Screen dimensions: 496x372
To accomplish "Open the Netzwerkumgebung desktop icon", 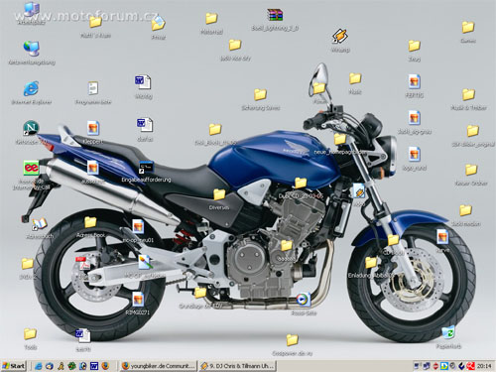I will (x=32, y=49).
